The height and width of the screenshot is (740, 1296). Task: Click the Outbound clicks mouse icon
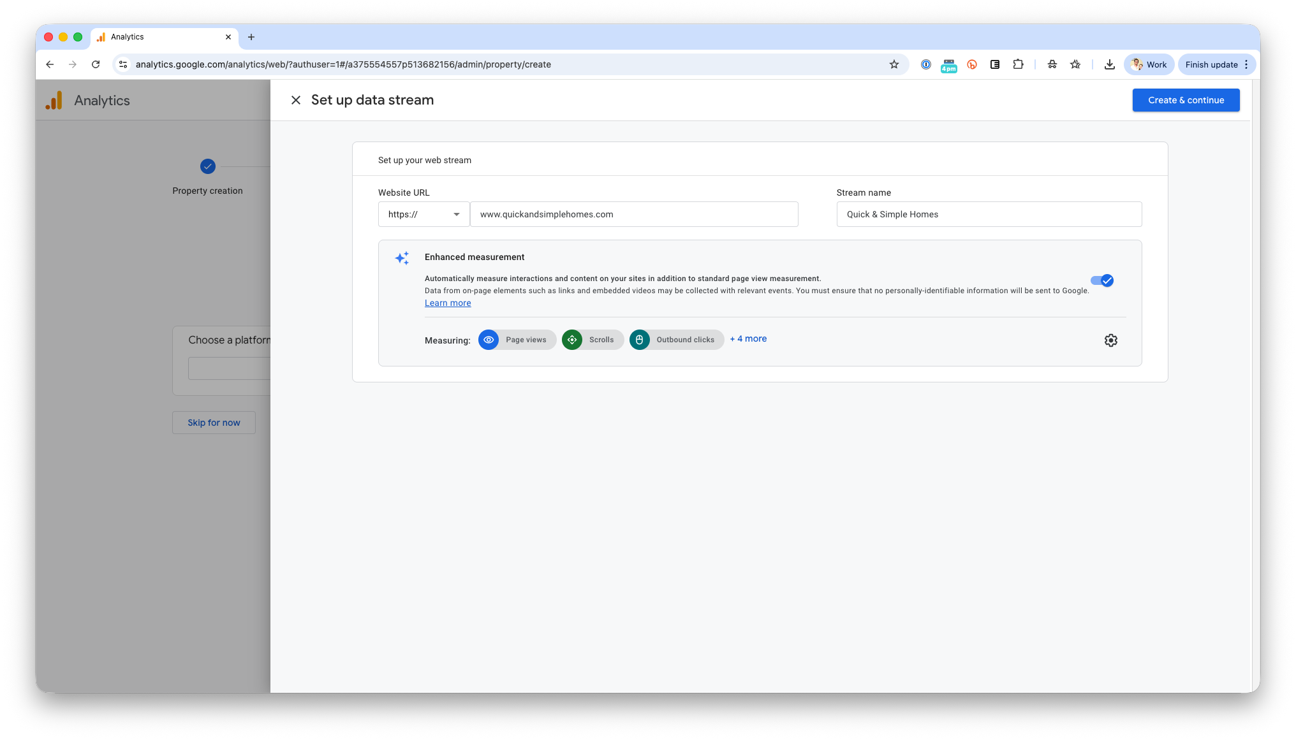pyautogui.click(x=639, y=340)
